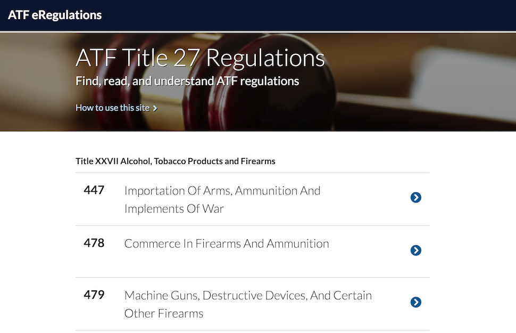
Task: Open 'Machine Guns, Destructive Devices, And Certain Other Firearms'
Action: click(247, 296)
